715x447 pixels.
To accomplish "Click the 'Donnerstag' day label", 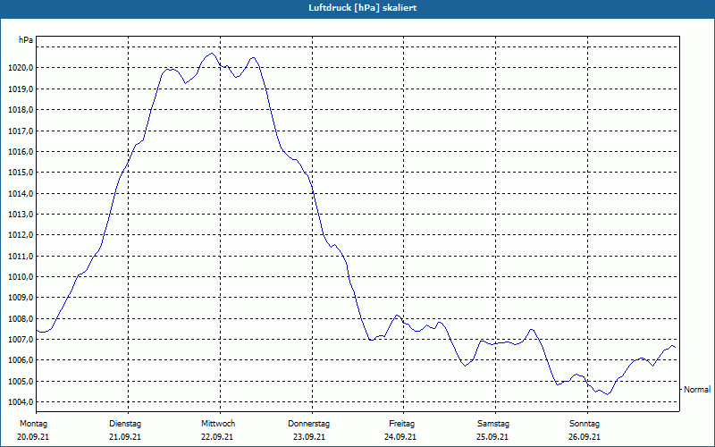I will click(x=308, y=424).
